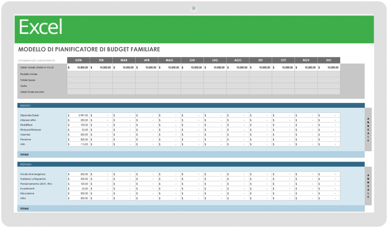Select the Saldo finale previsto cell under MAR

click(124, 92)
